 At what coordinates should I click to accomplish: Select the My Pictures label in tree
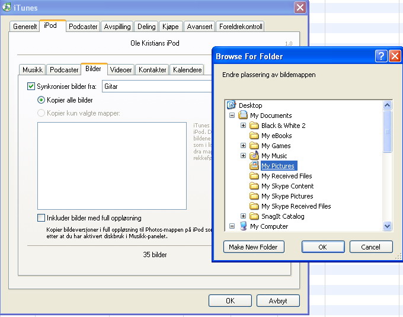tap(278, 166)
